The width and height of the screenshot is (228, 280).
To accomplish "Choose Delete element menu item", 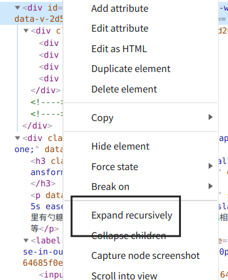I will pyautogui.click(x=124, y=89).
